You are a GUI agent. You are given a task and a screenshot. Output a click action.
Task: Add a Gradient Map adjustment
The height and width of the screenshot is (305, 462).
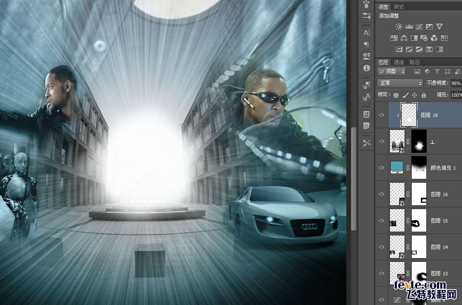439,49
